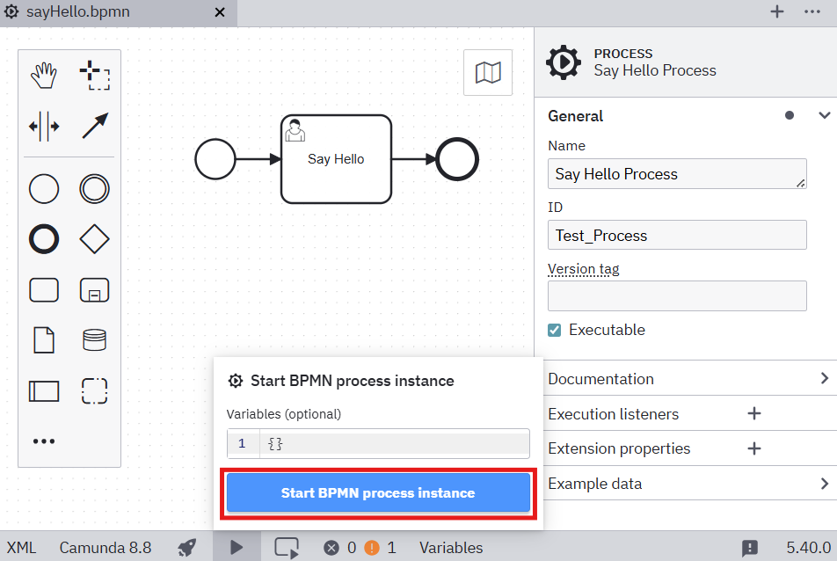Toggle the minimap map icon

[x=488, y=72]
